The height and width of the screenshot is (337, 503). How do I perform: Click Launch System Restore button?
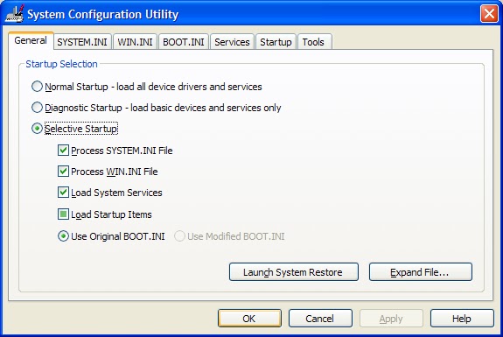point(294,272)
